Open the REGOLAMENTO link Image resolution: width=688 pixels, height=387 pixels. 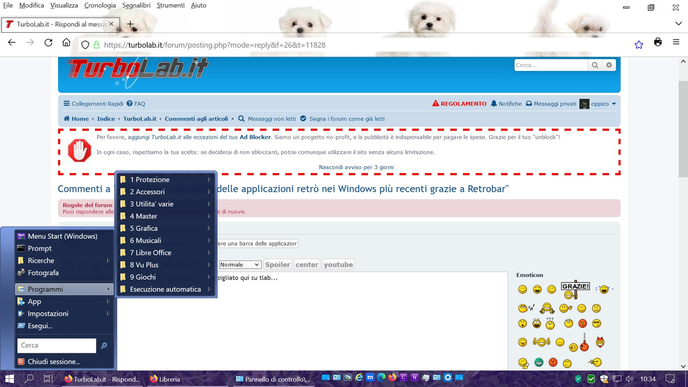460,104
